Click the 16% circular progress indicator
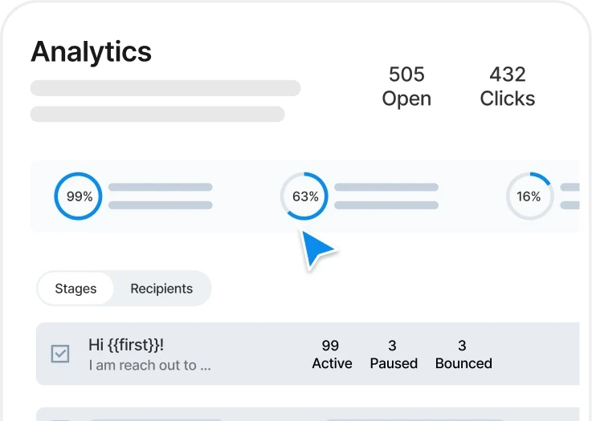This screenshot has width=592, height=421. coord(529,196)
